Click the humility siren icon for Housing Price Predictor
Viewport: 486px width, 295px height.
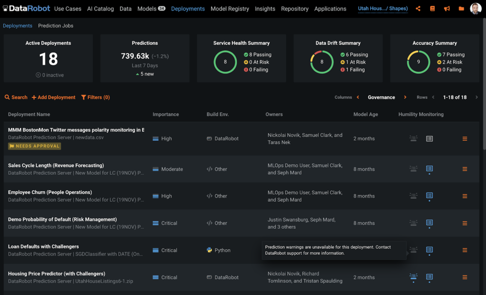pyautogui.click(x=413, y=277)
